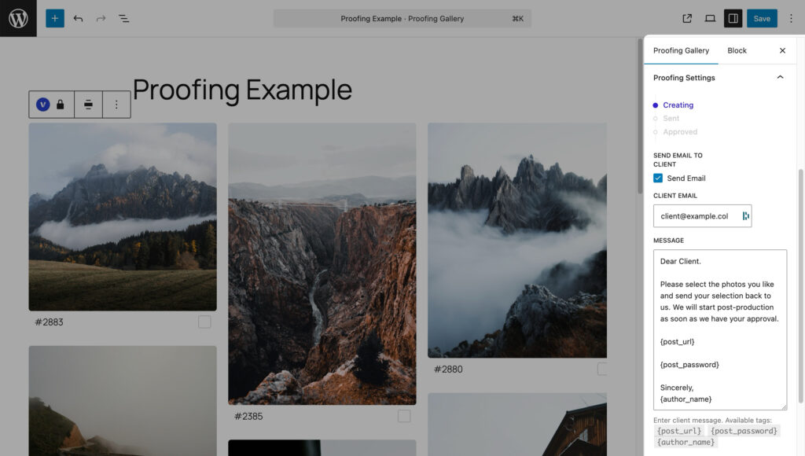The height and width of the screenshot is (456, 805).
Task: Open the Proofing Example command palette bar
Action: [402, 18]
